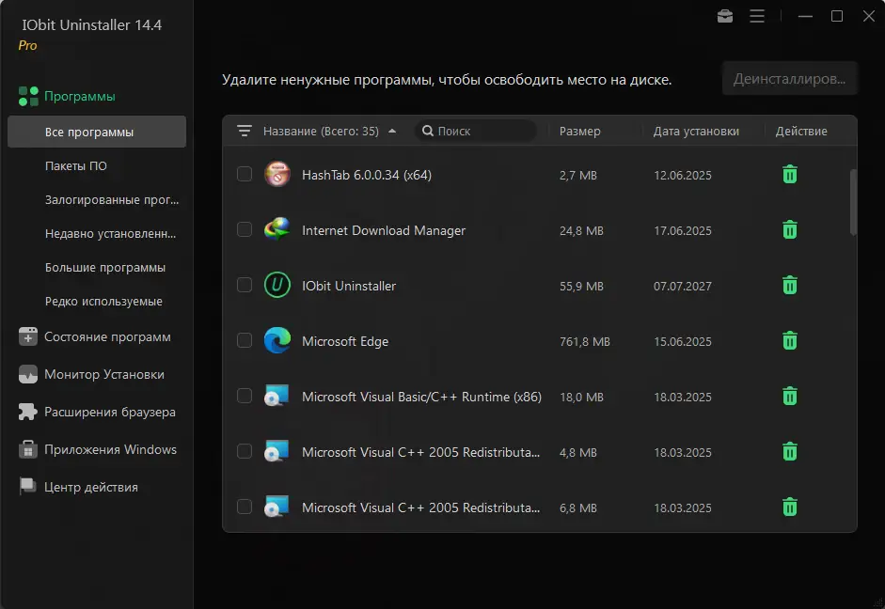Image resolution: width=885 pixels, height=609 pixels.
Task: Open the hamburger menu in title bar
Action: click(758, 16)
